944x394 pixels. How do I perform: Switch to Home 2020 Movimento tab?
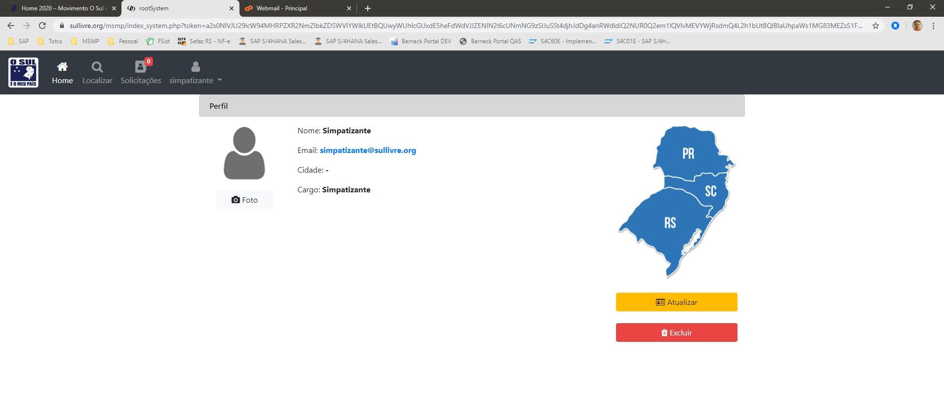61,8
